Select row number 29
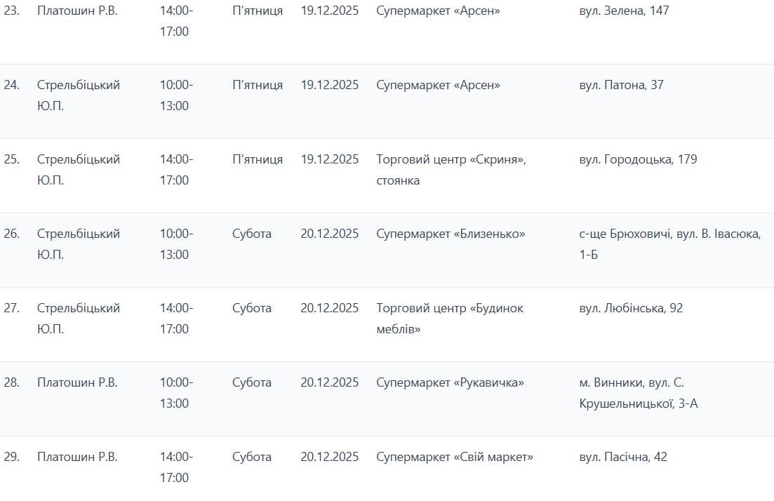This screenshot has width=774, height=501. pyautogui.click(x=11, y=457)
